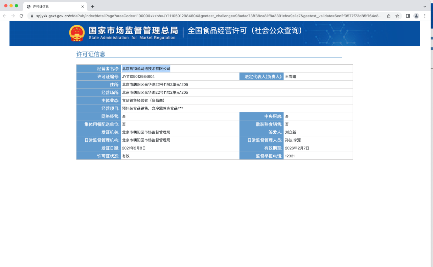Click hotline number 12331
433x267 pixels.
(290, 156)
